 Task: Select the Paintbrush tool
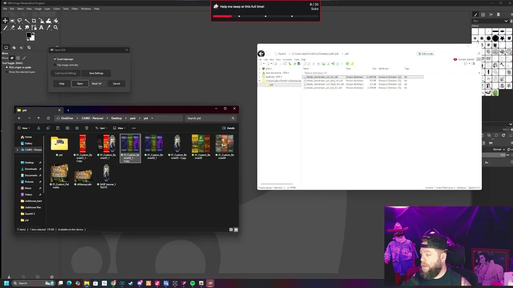[5, 28]
